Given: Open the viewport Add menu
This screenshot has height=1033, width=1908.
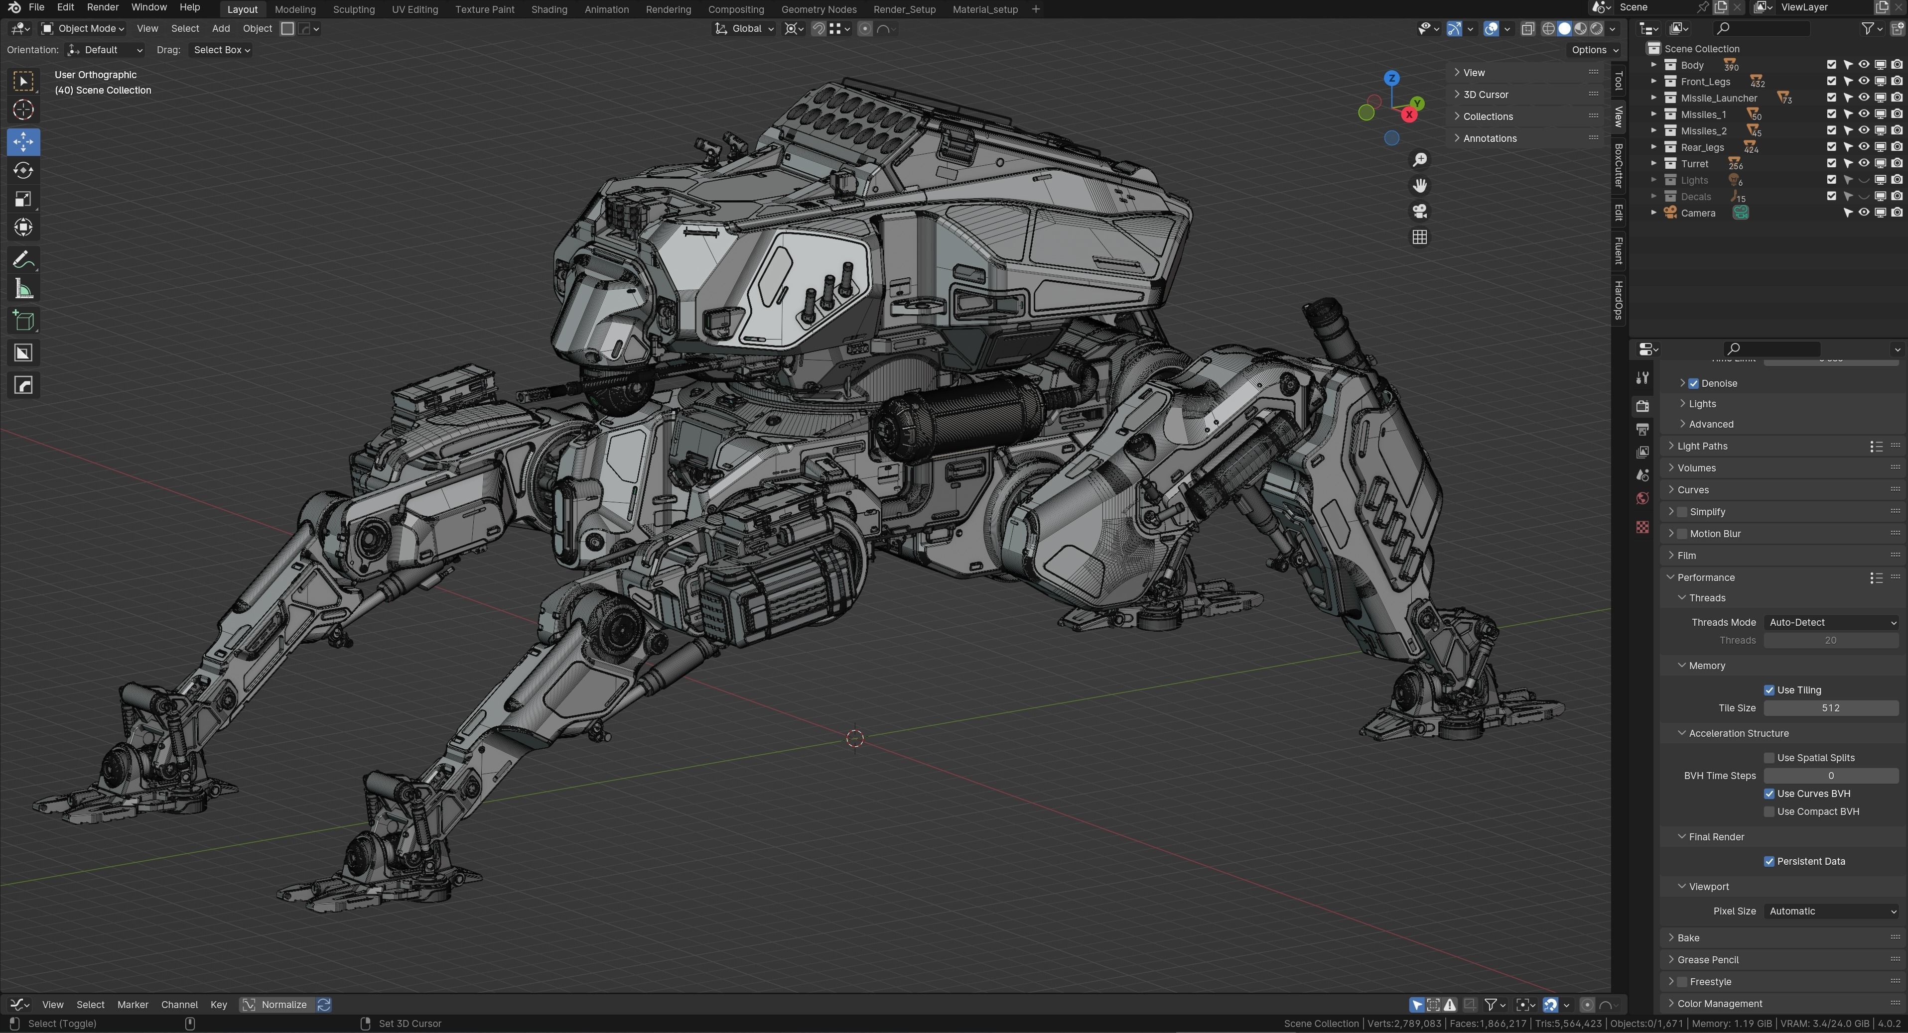Looking at the screenshot, I should click(x=221, y=29).
